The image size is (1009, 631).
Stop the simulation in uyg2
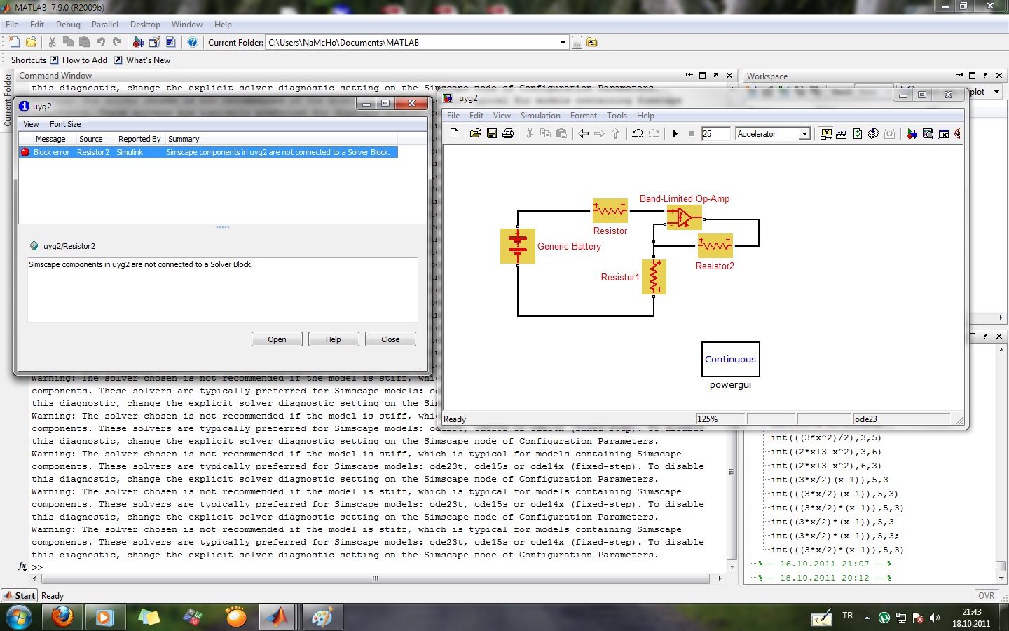(x=692, y=133)
